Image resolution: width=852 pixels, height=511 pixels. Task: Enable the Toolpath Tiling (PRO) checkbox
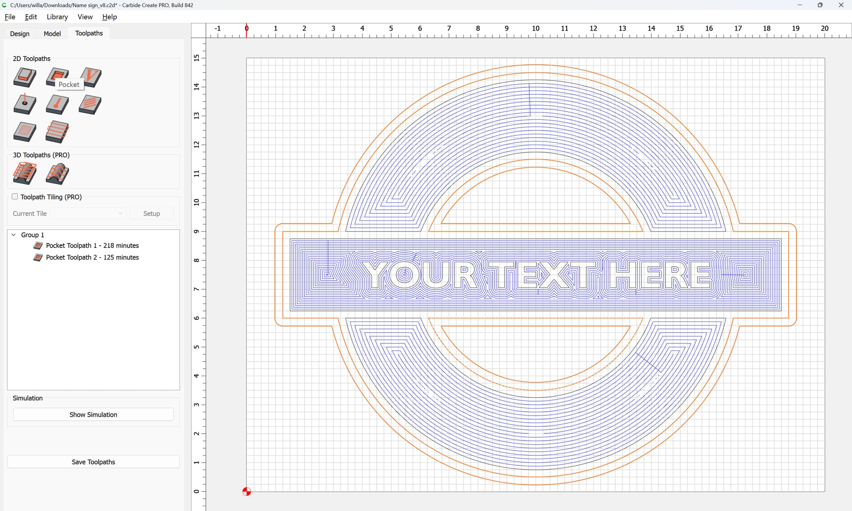click(x=15, y=197)
